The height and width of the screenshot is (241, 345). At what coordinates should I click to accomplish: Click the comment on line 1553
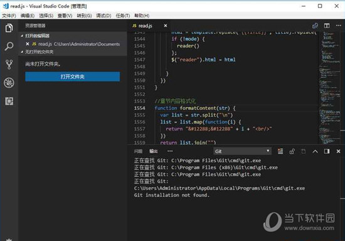click(x=175, y=101)
